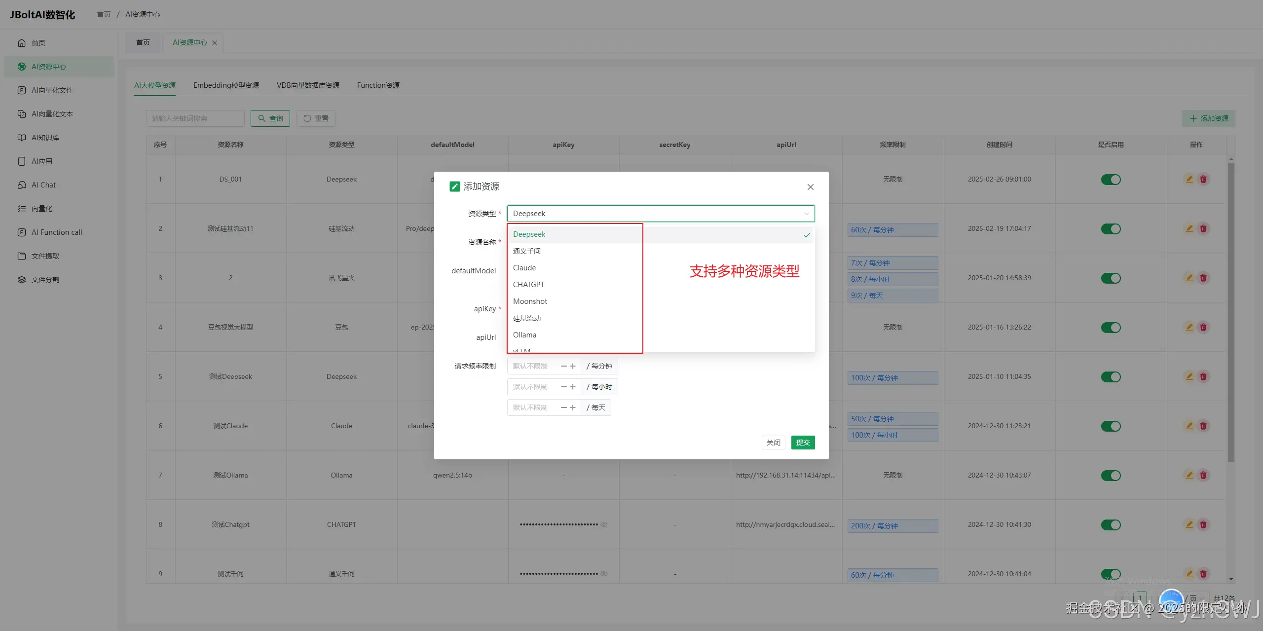Click the 文件提取 folder icon
Screen dimensions: 1263x631
[x=22, y=256]
